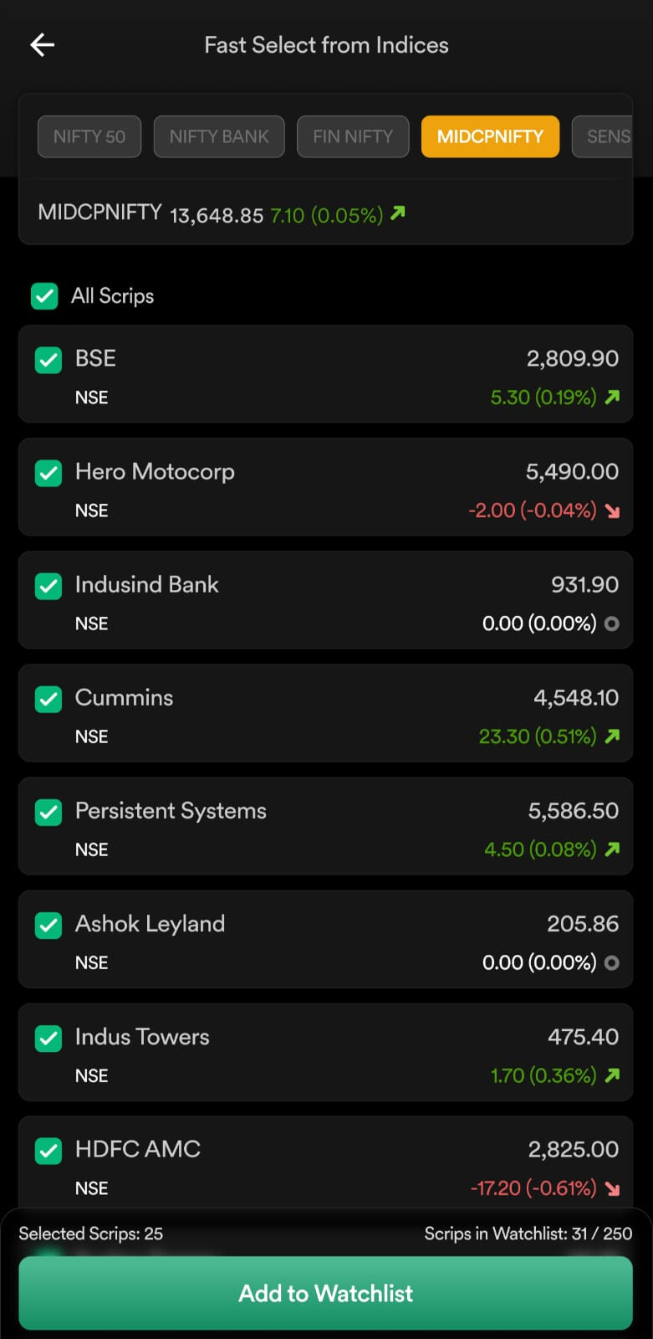Tap the green up-arrow on BSE row
The image size is (653, 1339).
click(613, 397)
